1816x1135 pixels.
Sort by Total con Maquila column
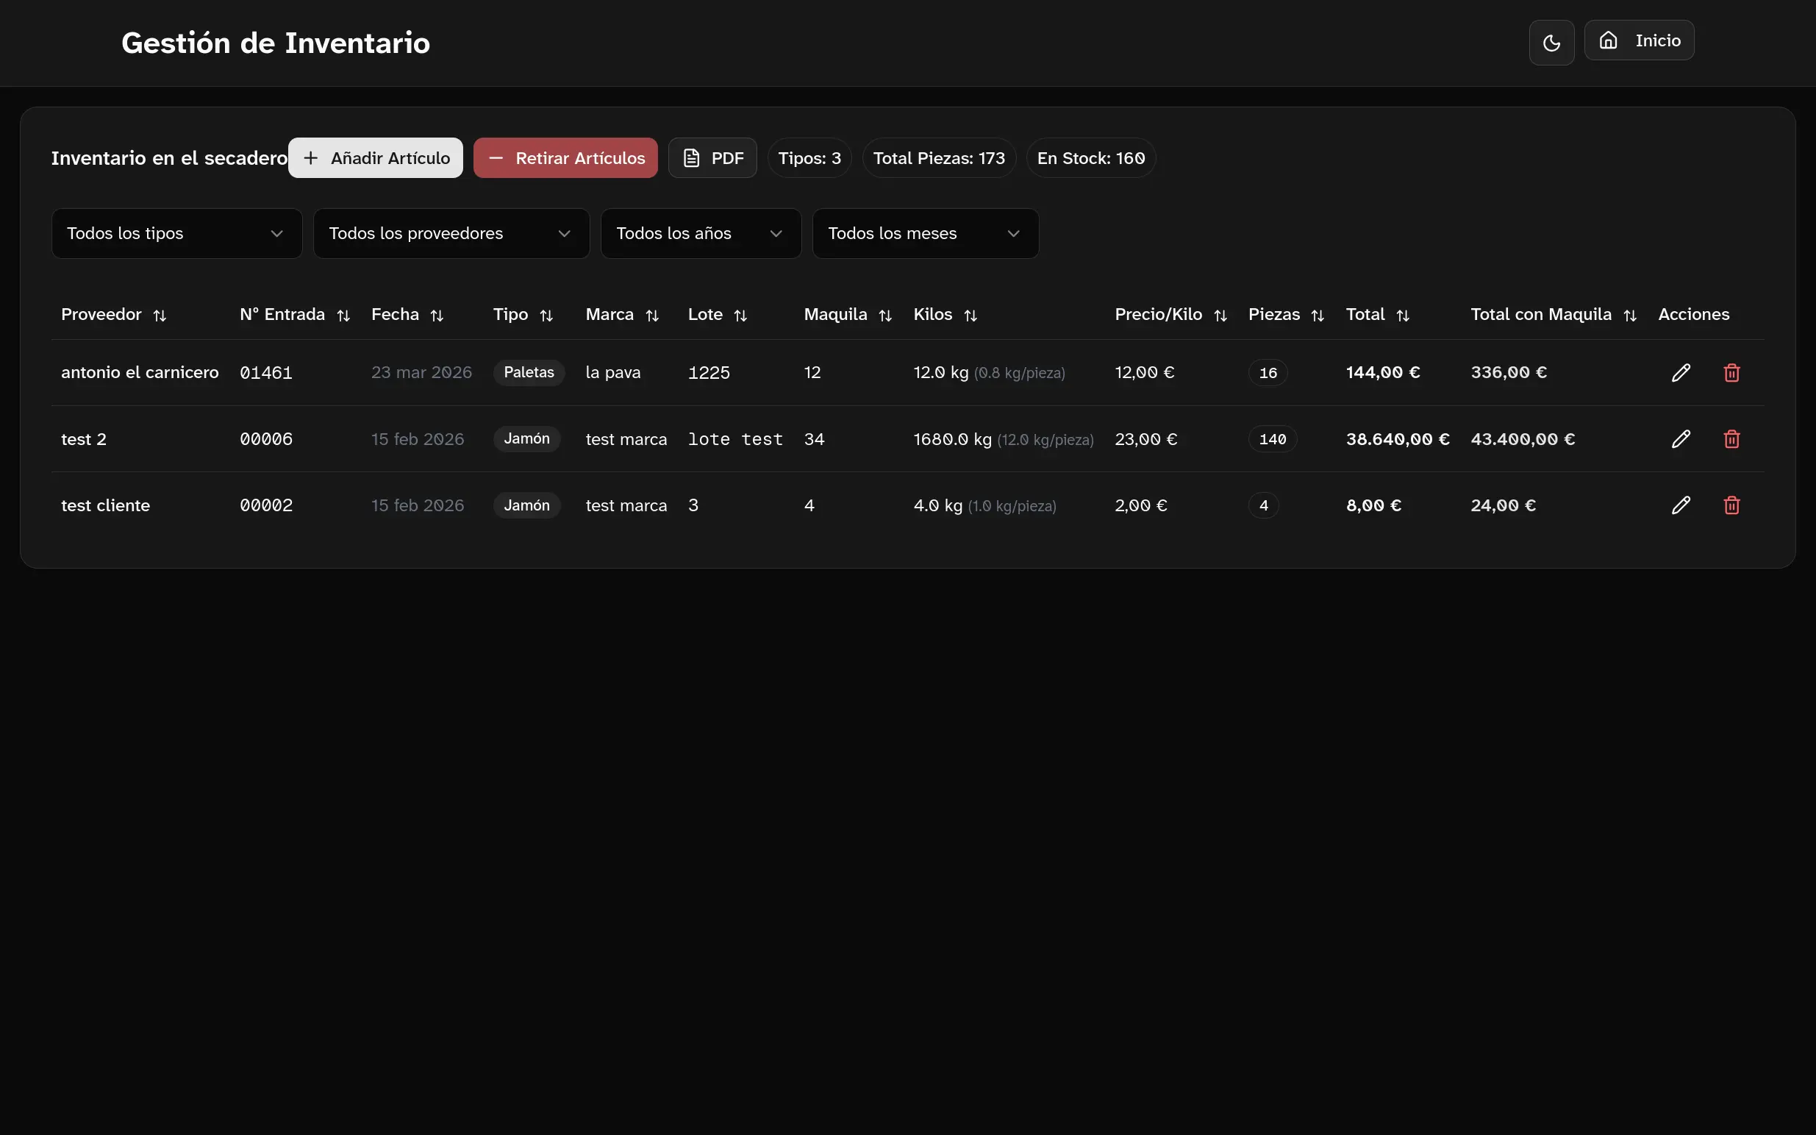1553,315
